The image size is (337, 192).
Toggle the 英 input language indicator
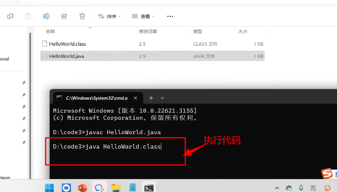pos(313,188)
